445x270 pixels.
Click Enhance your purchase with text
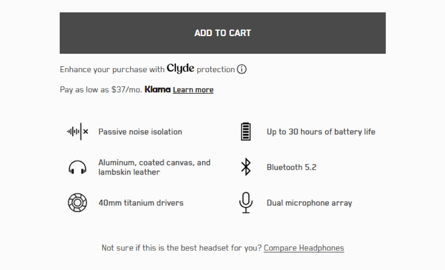(112, 70)
